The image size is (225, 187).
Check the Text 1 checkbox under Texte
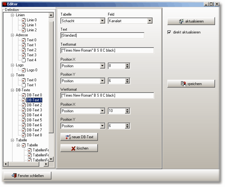[24, 85]
